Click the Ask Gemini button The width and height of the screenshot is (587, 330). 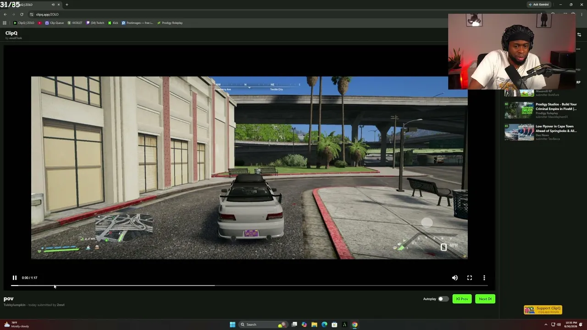point(538,5)
